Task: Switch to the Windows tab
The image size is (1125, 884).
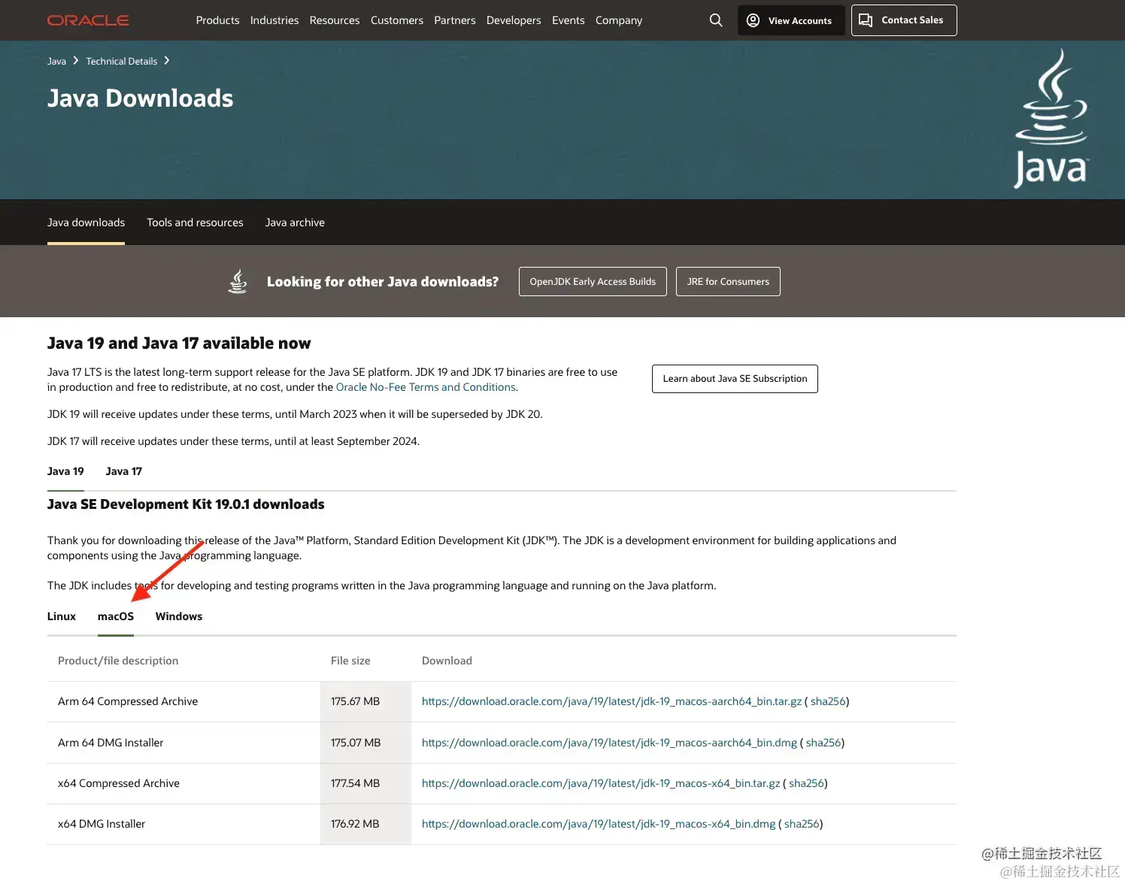Action: pos(179,616)
